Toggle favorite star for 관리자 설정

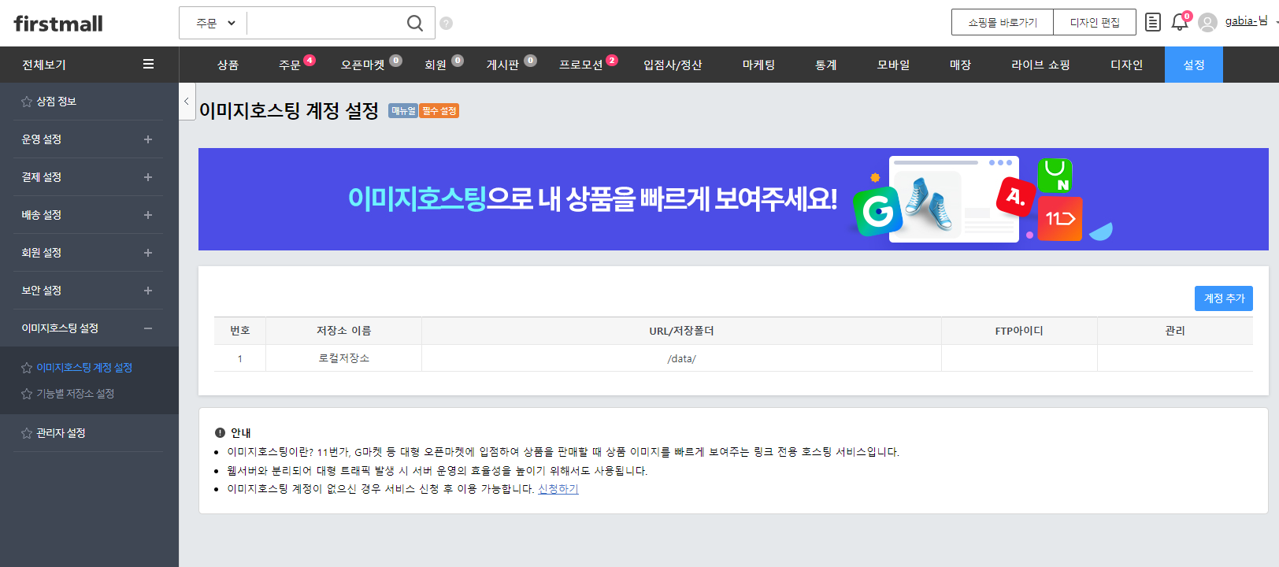click(27, 433)
